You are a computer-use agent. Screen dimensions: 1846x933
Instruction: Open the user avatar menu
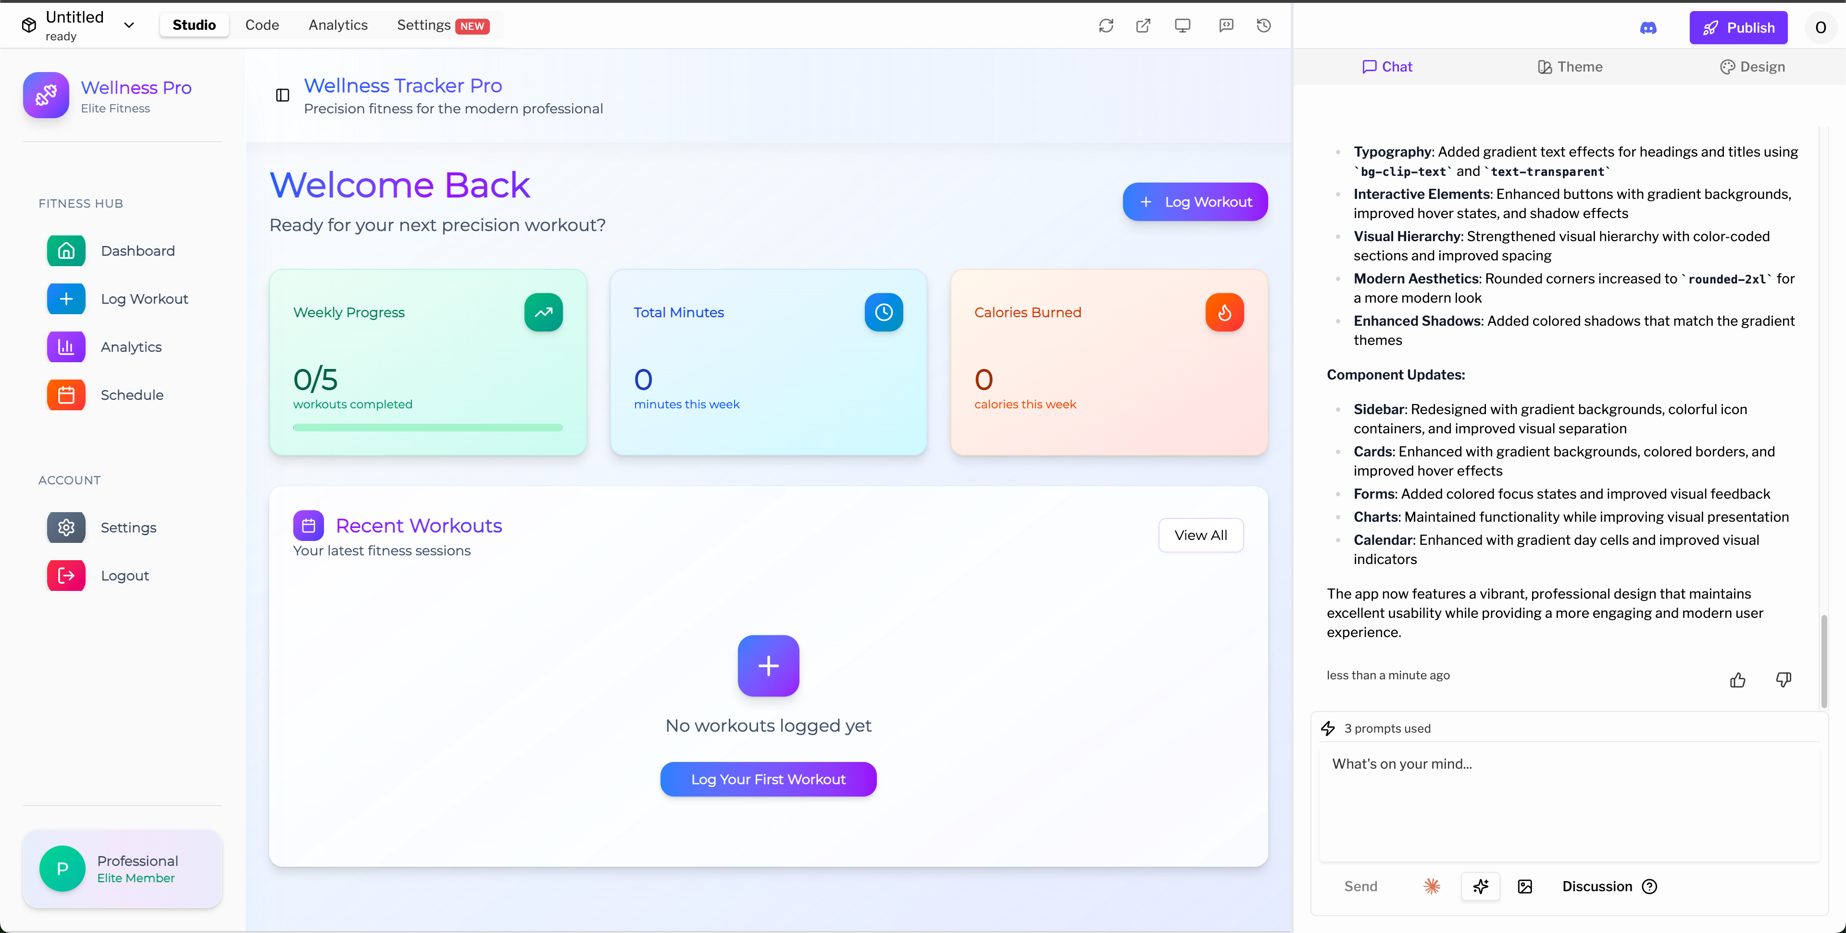1820,28
